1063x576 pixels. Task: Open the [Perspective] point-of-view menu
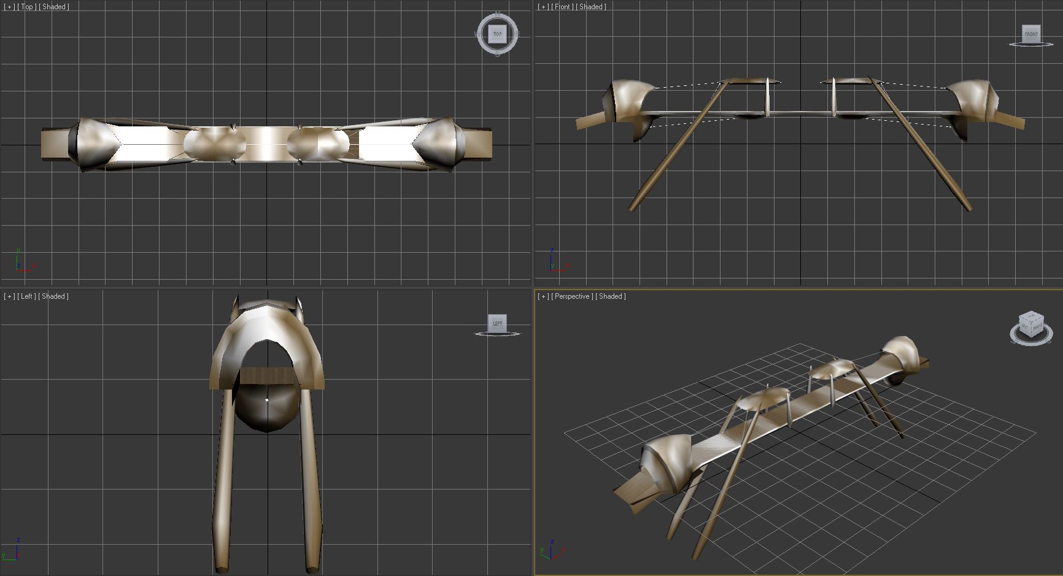click(572, 296)
